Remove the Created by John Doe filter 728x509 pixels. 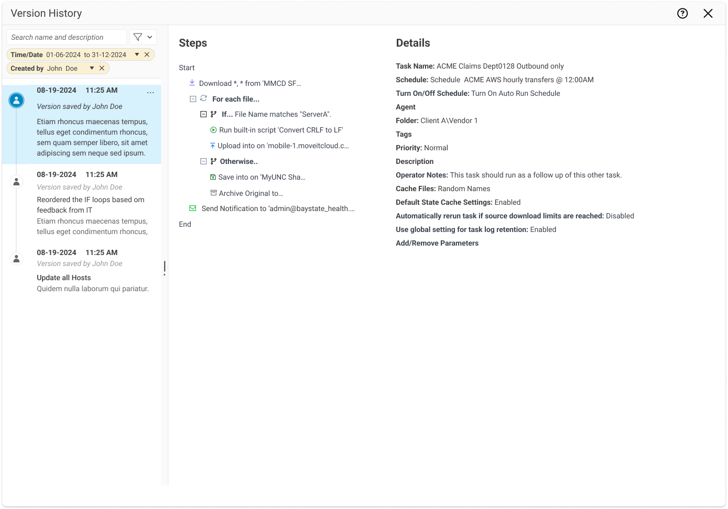pos(102,68)
